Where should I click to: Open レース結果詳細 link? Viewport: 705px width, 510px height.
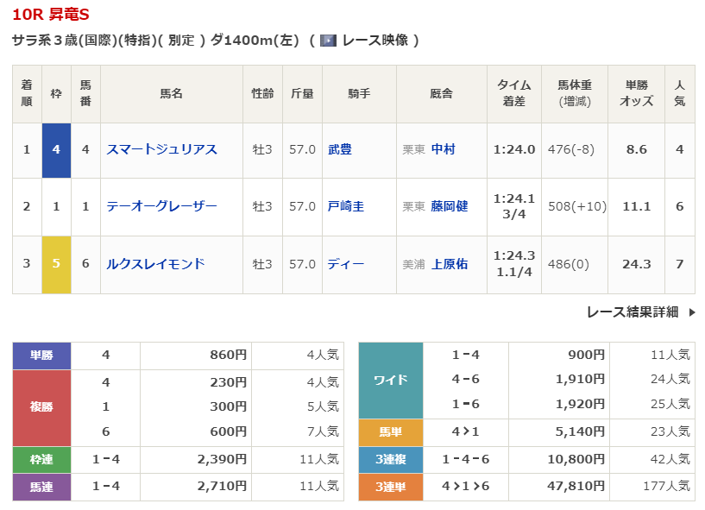pyautogui.click(x=632, y=312)
